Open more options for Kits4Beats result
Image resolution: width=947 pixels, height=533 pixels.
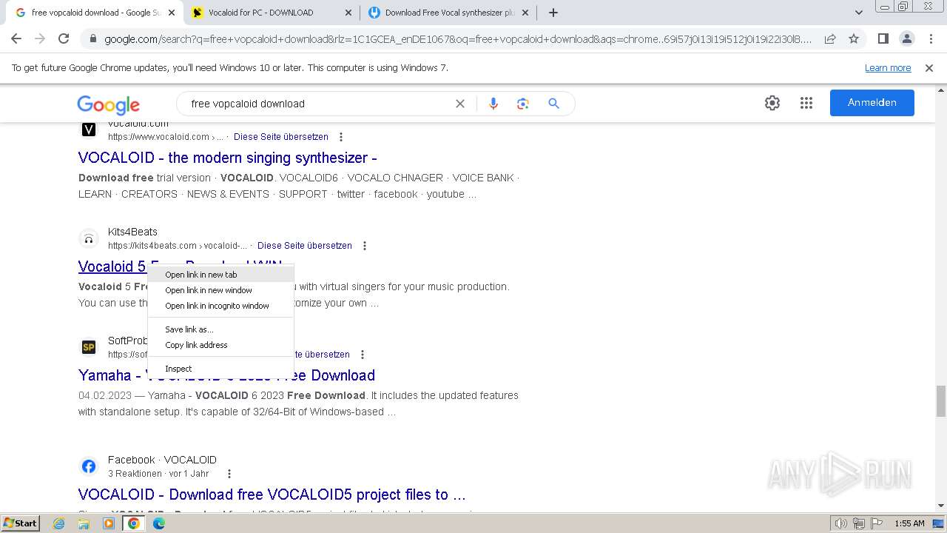click(365, 246)
